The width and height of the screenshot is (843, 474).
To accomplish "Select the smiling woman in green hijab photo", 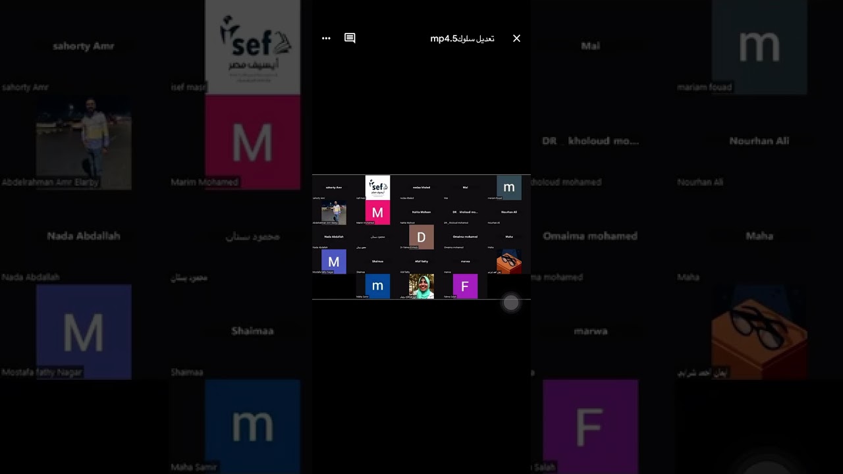I will pyautogui.click(x=421, y=286).
